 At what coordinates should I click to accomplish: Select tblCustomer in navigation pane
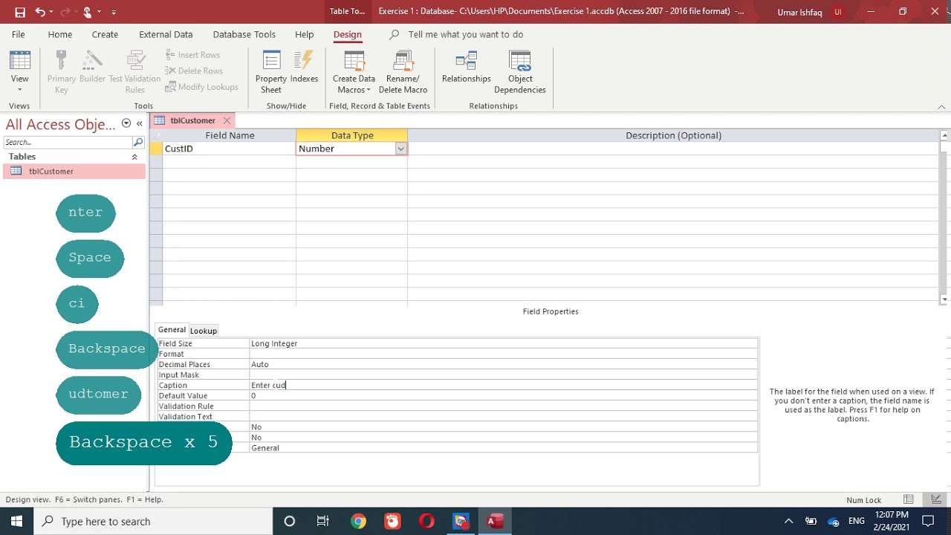(x=74, y=171)
